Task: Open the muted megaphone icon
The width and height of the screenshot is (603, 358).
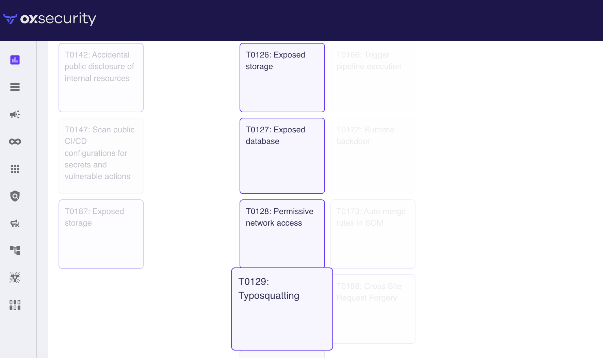Action: click(15, 223)
